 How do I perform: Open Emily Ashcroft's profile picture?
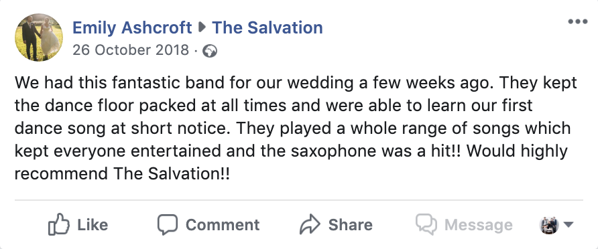point(39,37)
